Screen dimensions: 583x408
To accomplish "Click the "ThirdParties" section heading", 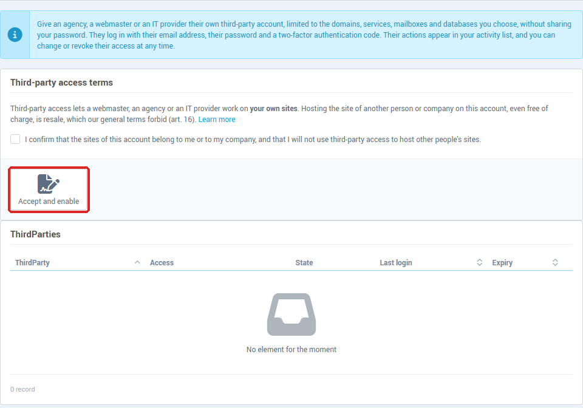I will pos(35,234).
